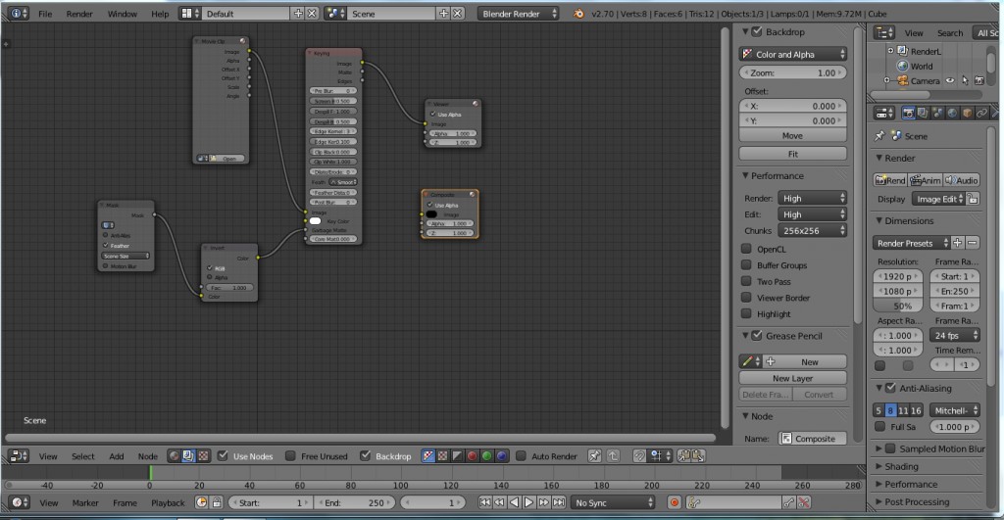Image resolution: width=1004 pixels, height=520 pixels.
Task: Click the Render still image button
Action: point(890,180)
